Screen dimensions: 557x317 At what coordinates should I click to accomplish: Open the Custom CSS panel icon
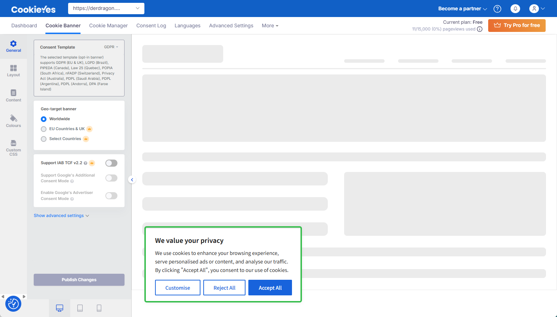[x=13, y=143]
